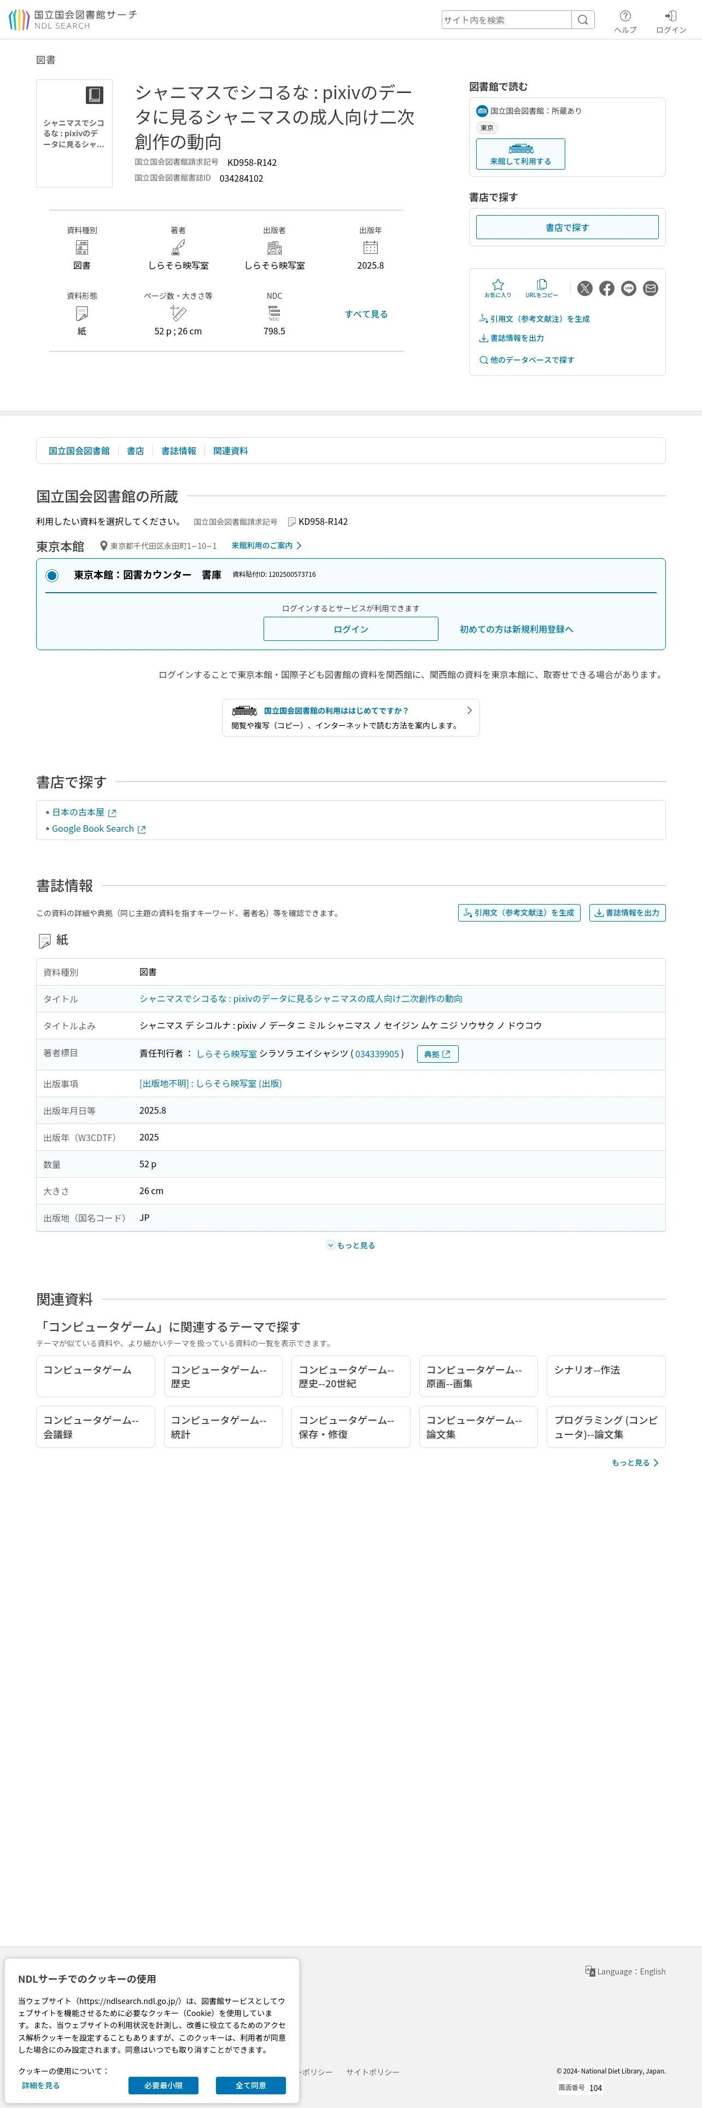This screenshot has height=2108, width=702.
Task: Click 必要最小限 cookie button
Action: (x=163, y=2085)
